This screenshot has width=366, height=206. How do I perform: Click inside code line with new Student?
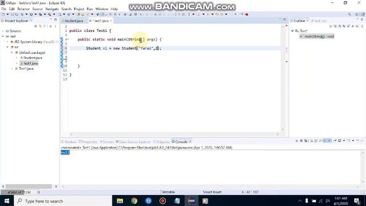coord(124,48)
